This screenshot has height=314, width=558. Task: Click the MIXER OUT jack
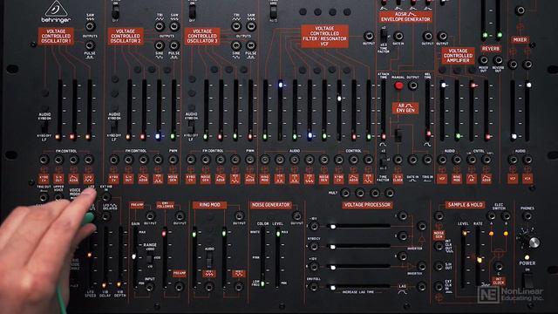484,60
